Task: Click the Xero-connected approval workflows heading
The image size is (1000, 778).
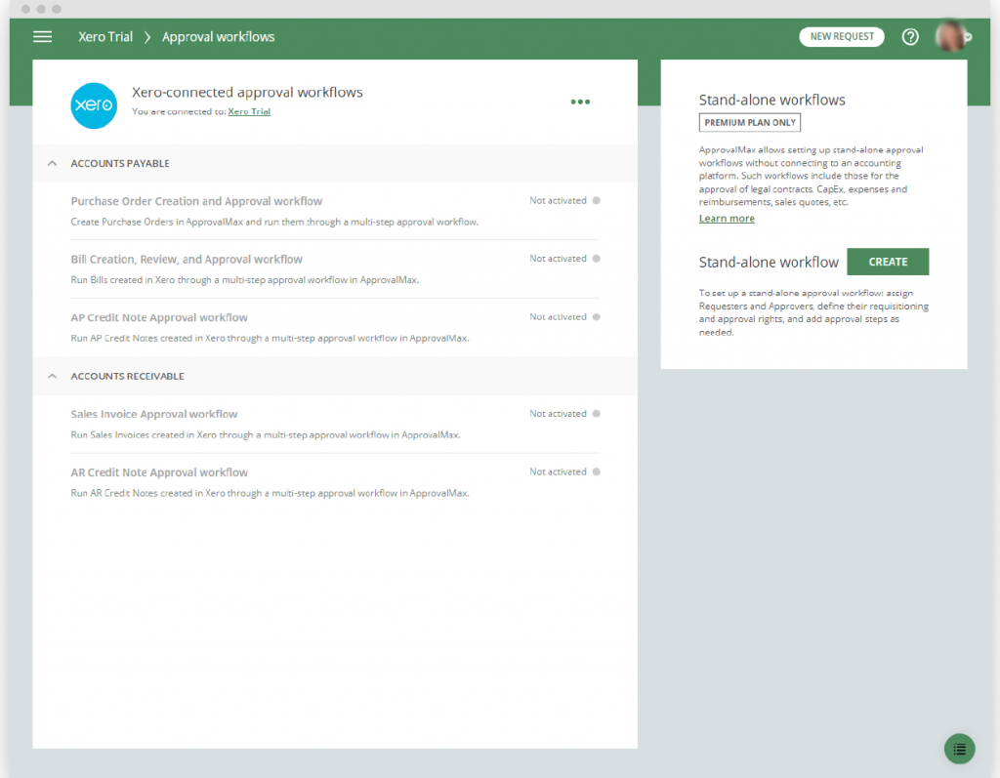Action: 247,93
